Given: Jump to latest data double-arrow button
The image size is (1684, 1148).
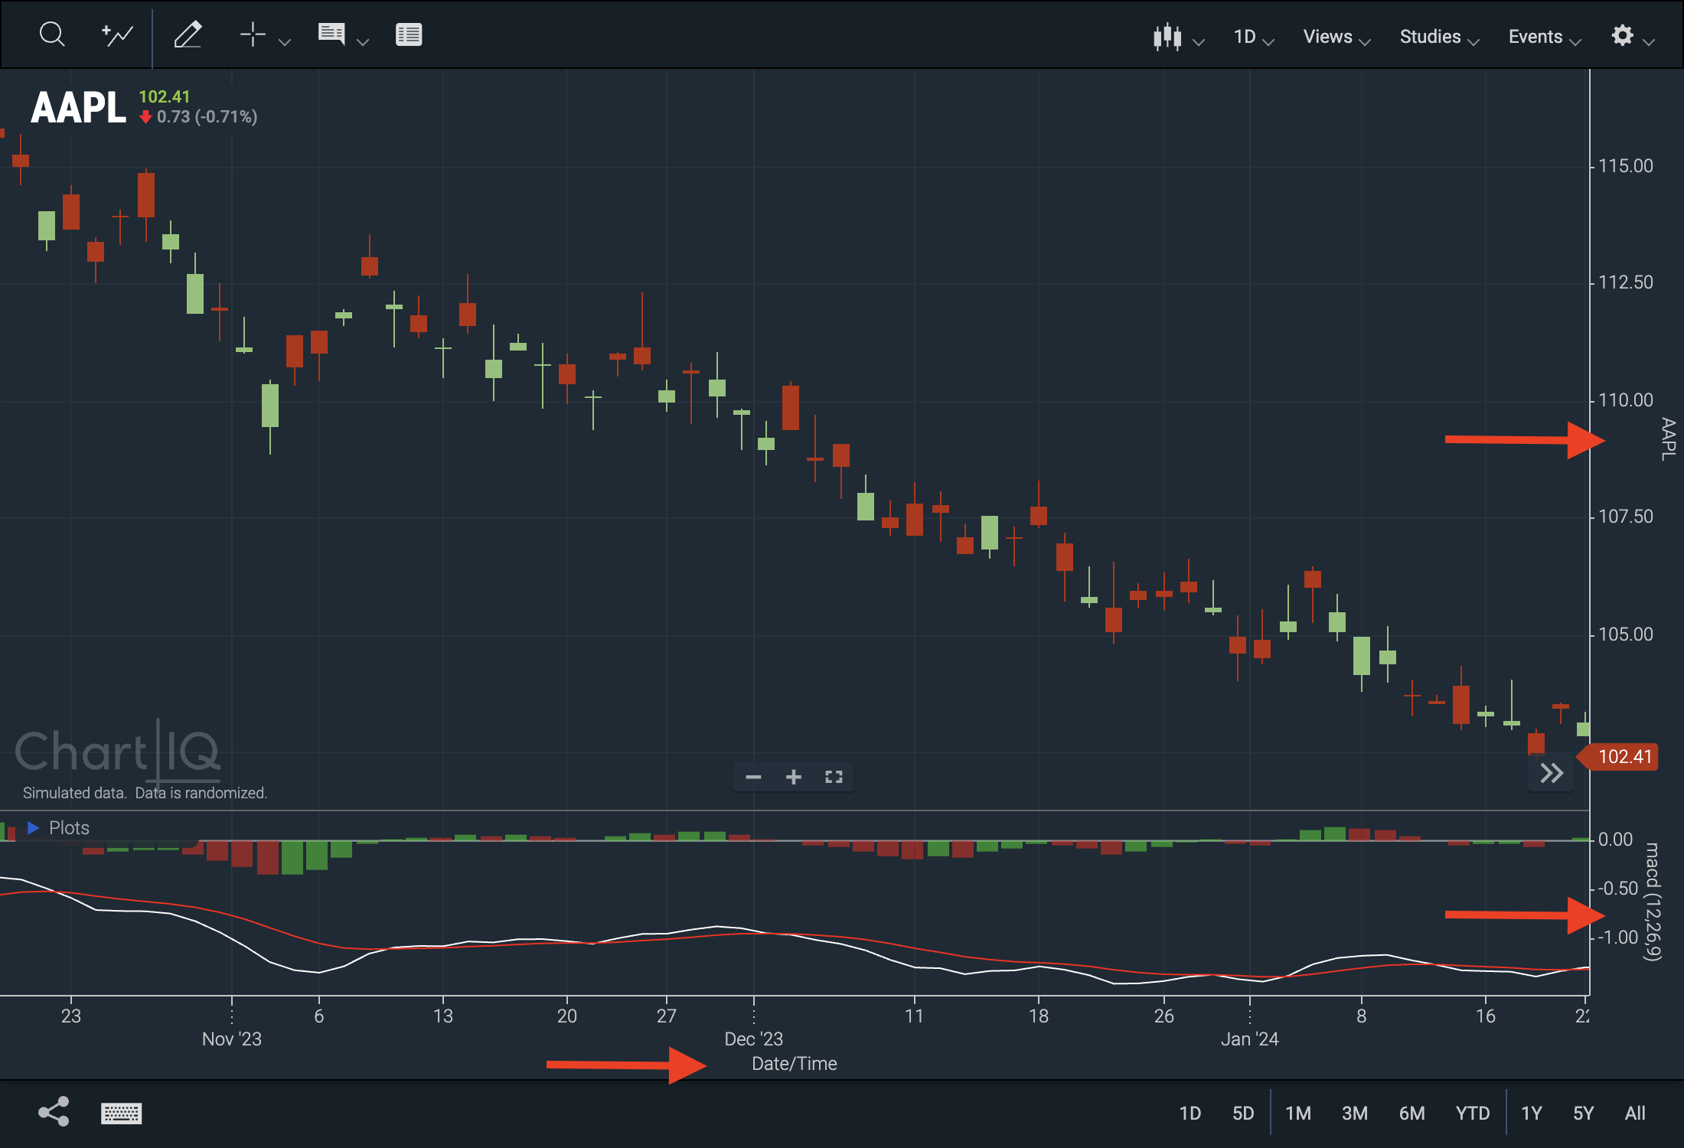Looking at the screenshot, I should pyautogui.click(x=1552, y=773).
